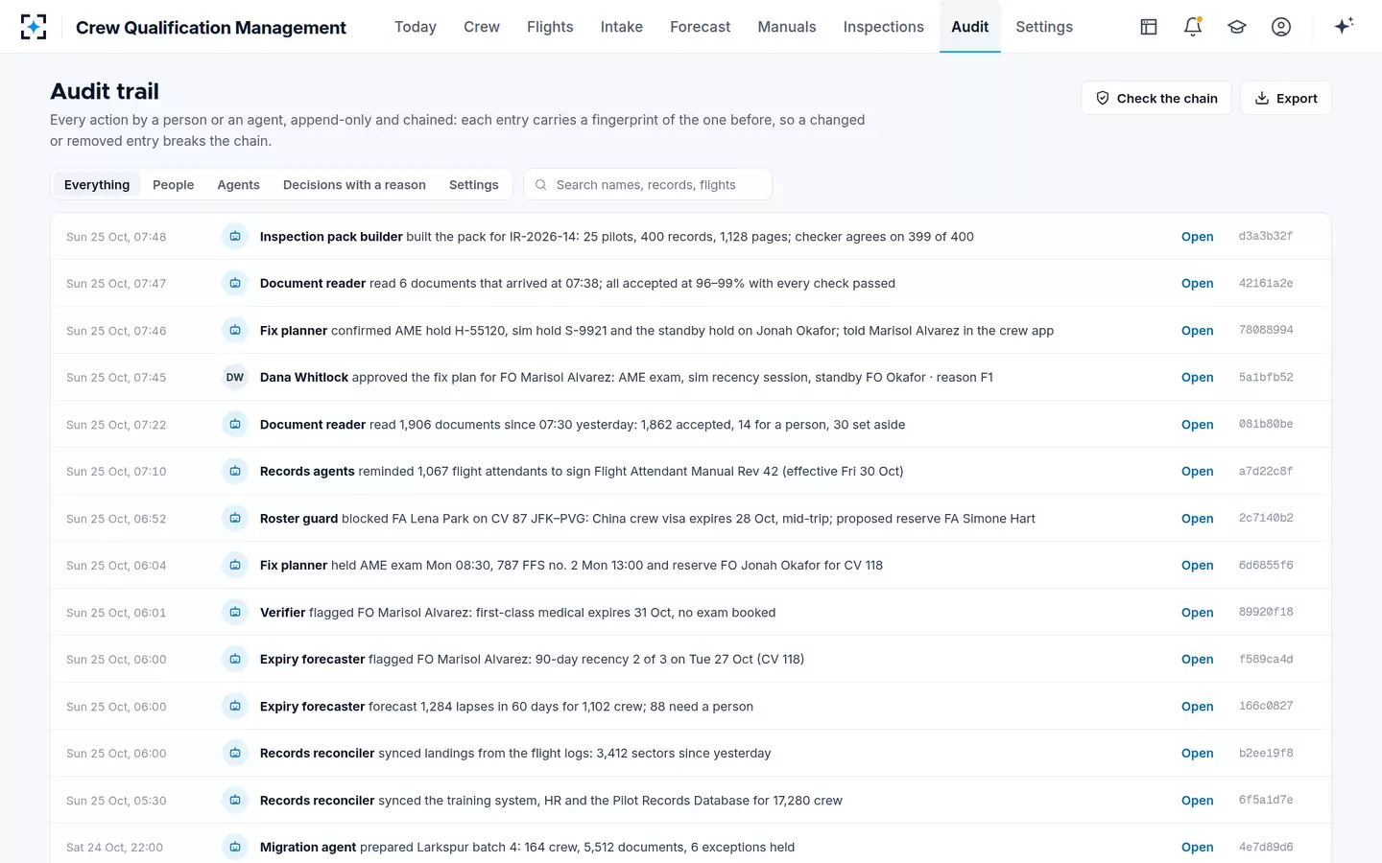Filter audit trail by Agents
The height and width of the screenshot is (863, 1382).
pyautogui.click(x=239, y=184)
